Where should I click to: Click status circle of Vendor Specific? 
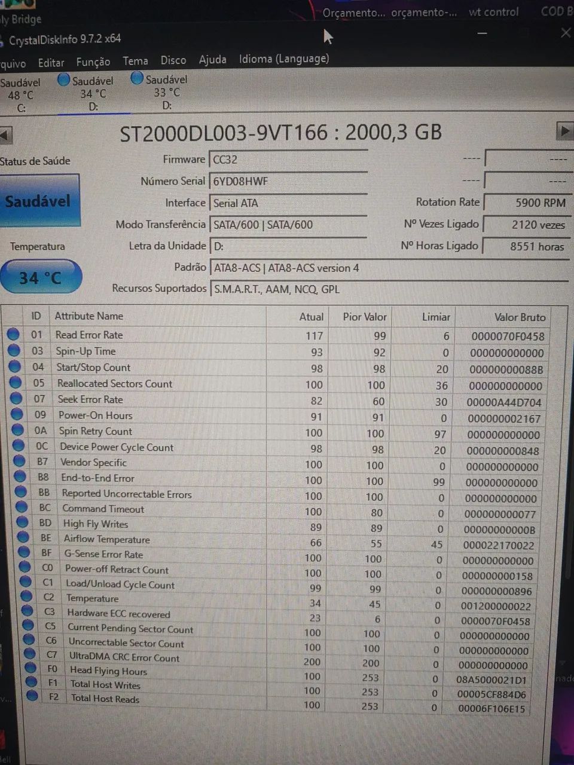point(19,461)
